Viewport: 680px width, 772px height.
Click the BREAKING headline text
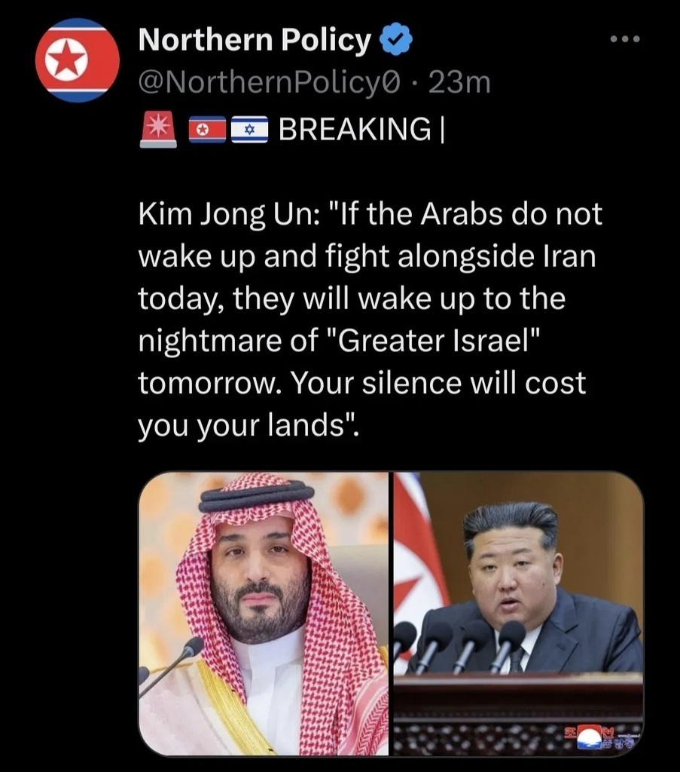click(361, 130)
